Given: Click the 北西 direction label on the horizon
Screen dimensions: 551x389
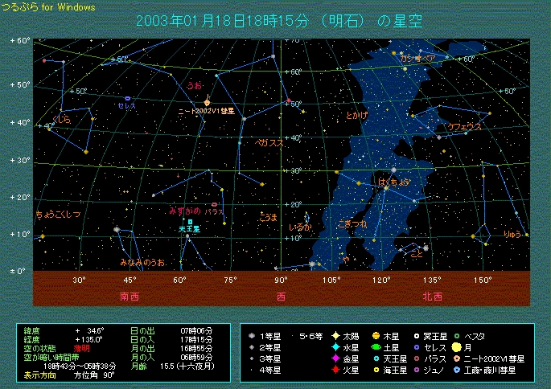Looking at the screenshot, I should 432,296.
